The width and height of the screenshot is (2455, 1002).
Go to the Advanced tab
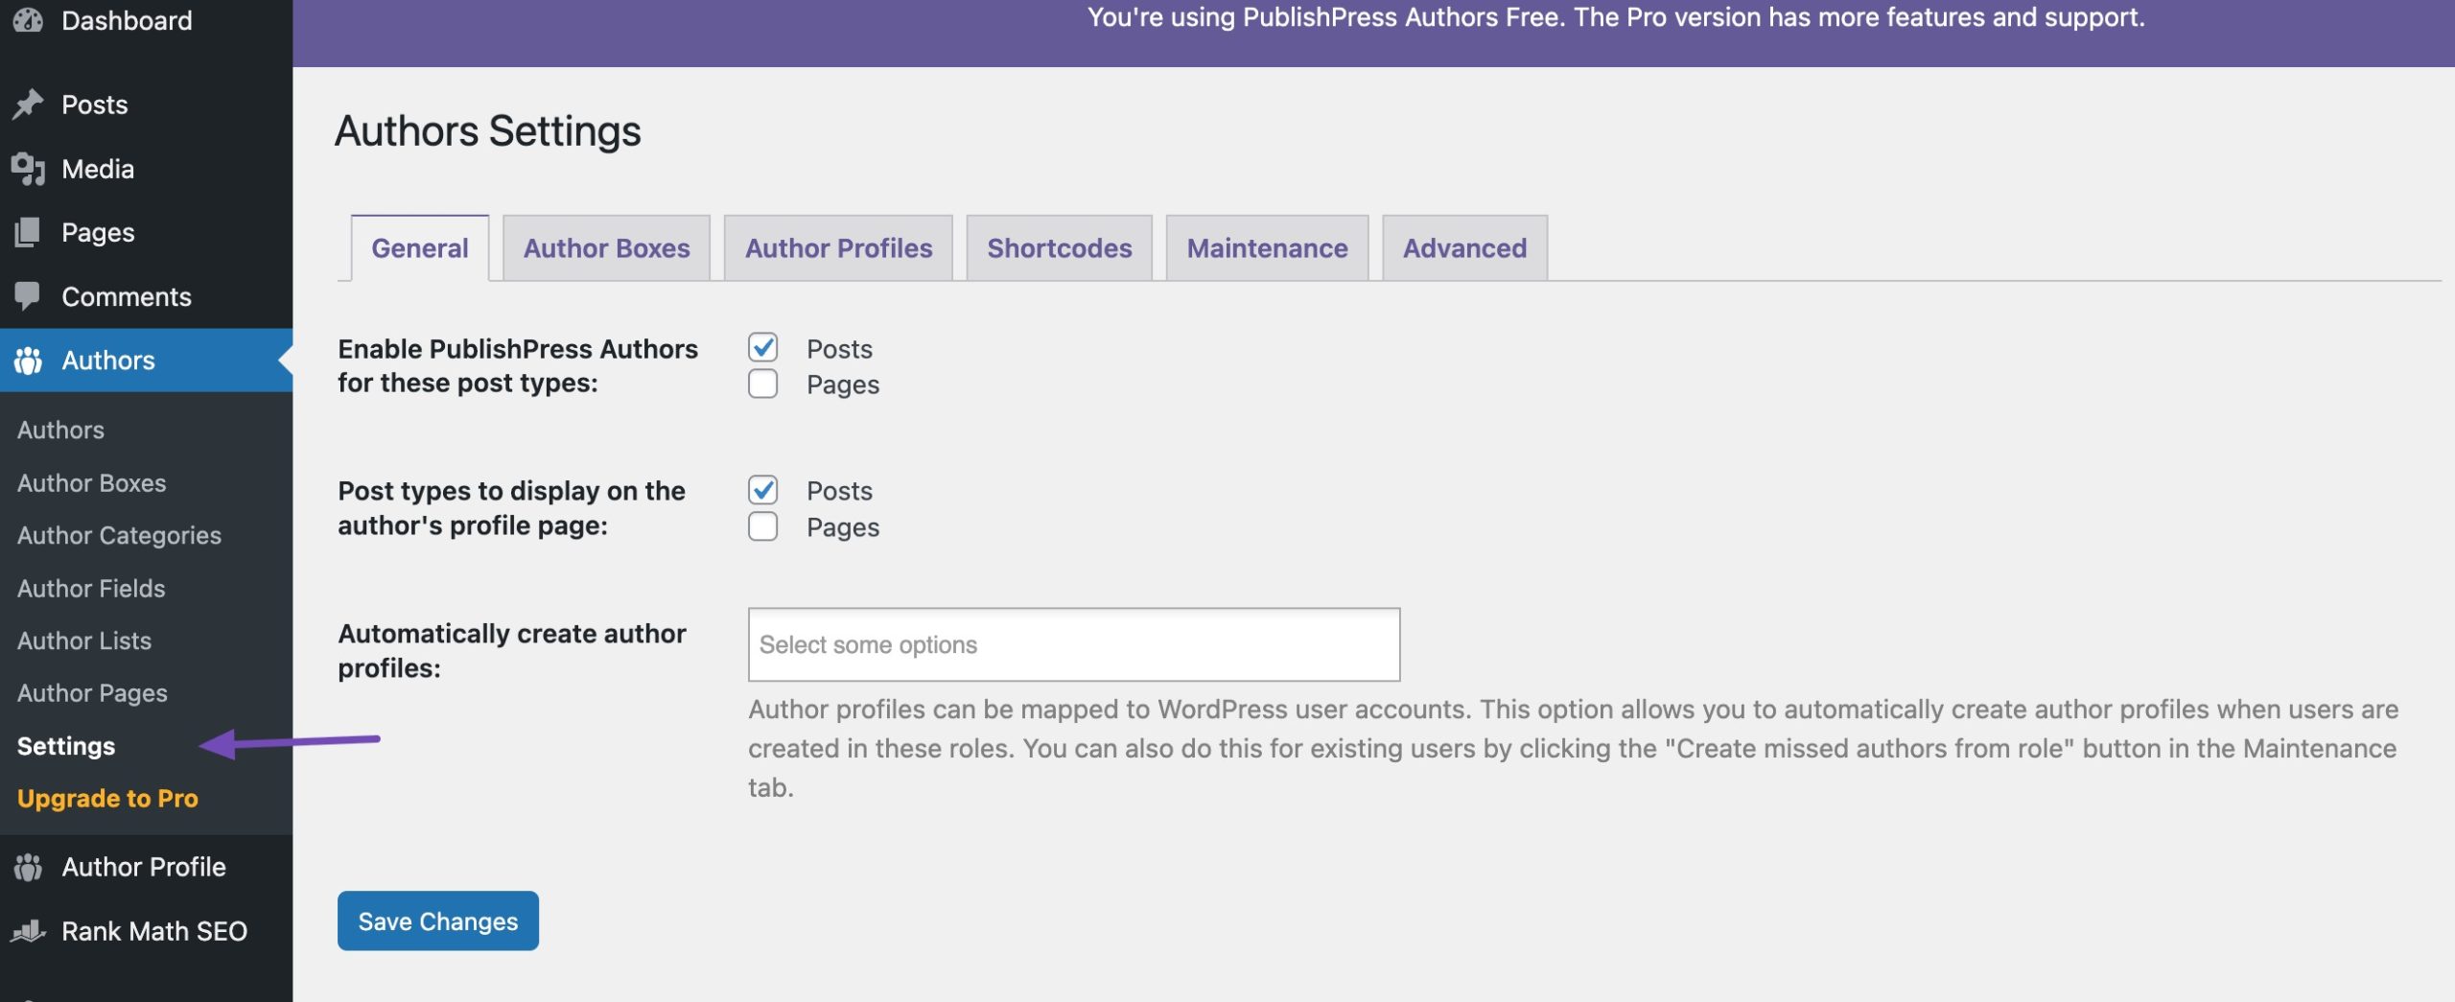click(x=1464, y=248)
